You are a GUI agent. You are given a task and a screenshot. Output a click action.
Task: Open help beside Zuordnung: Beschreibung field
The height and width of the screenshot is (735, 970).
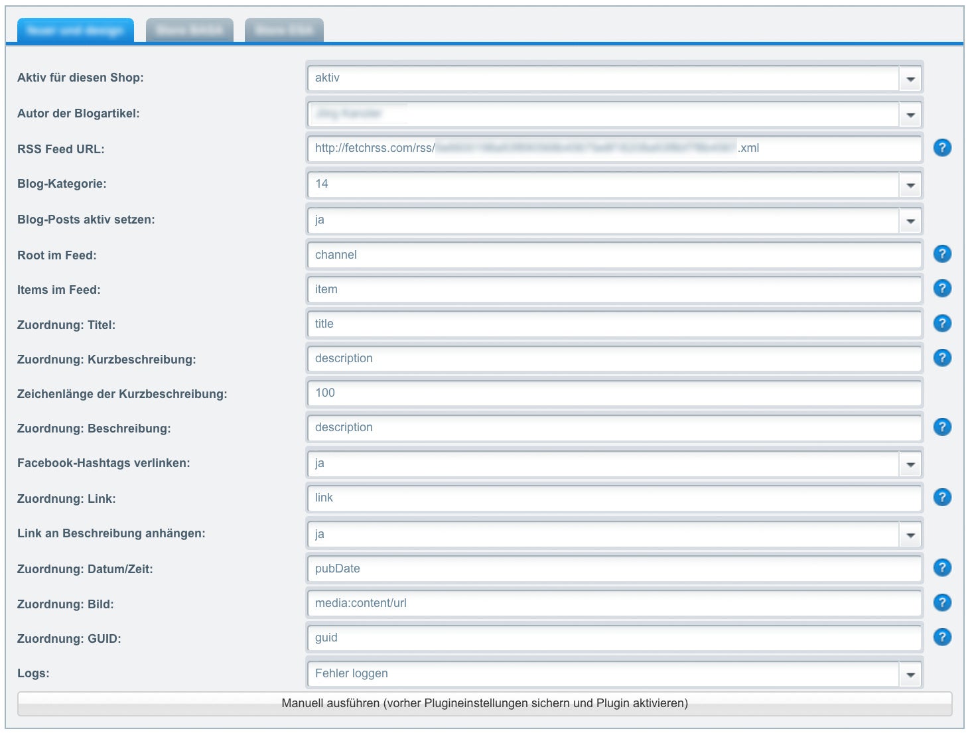tap(942, 427)
